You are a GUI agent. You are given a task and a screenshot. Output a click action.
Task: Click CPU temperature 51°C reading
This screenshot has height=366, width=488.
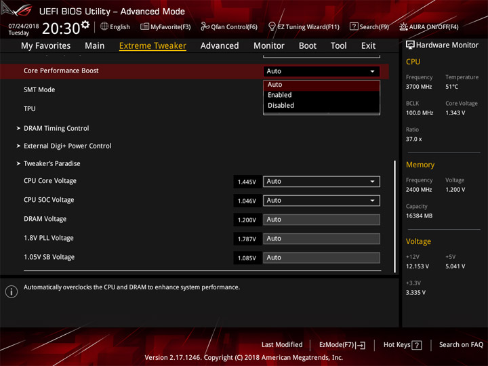pos(451,87)
